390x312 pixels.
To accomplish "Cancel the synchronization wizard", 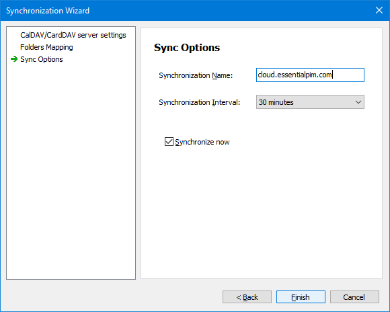I will click(x=354, y=297).
